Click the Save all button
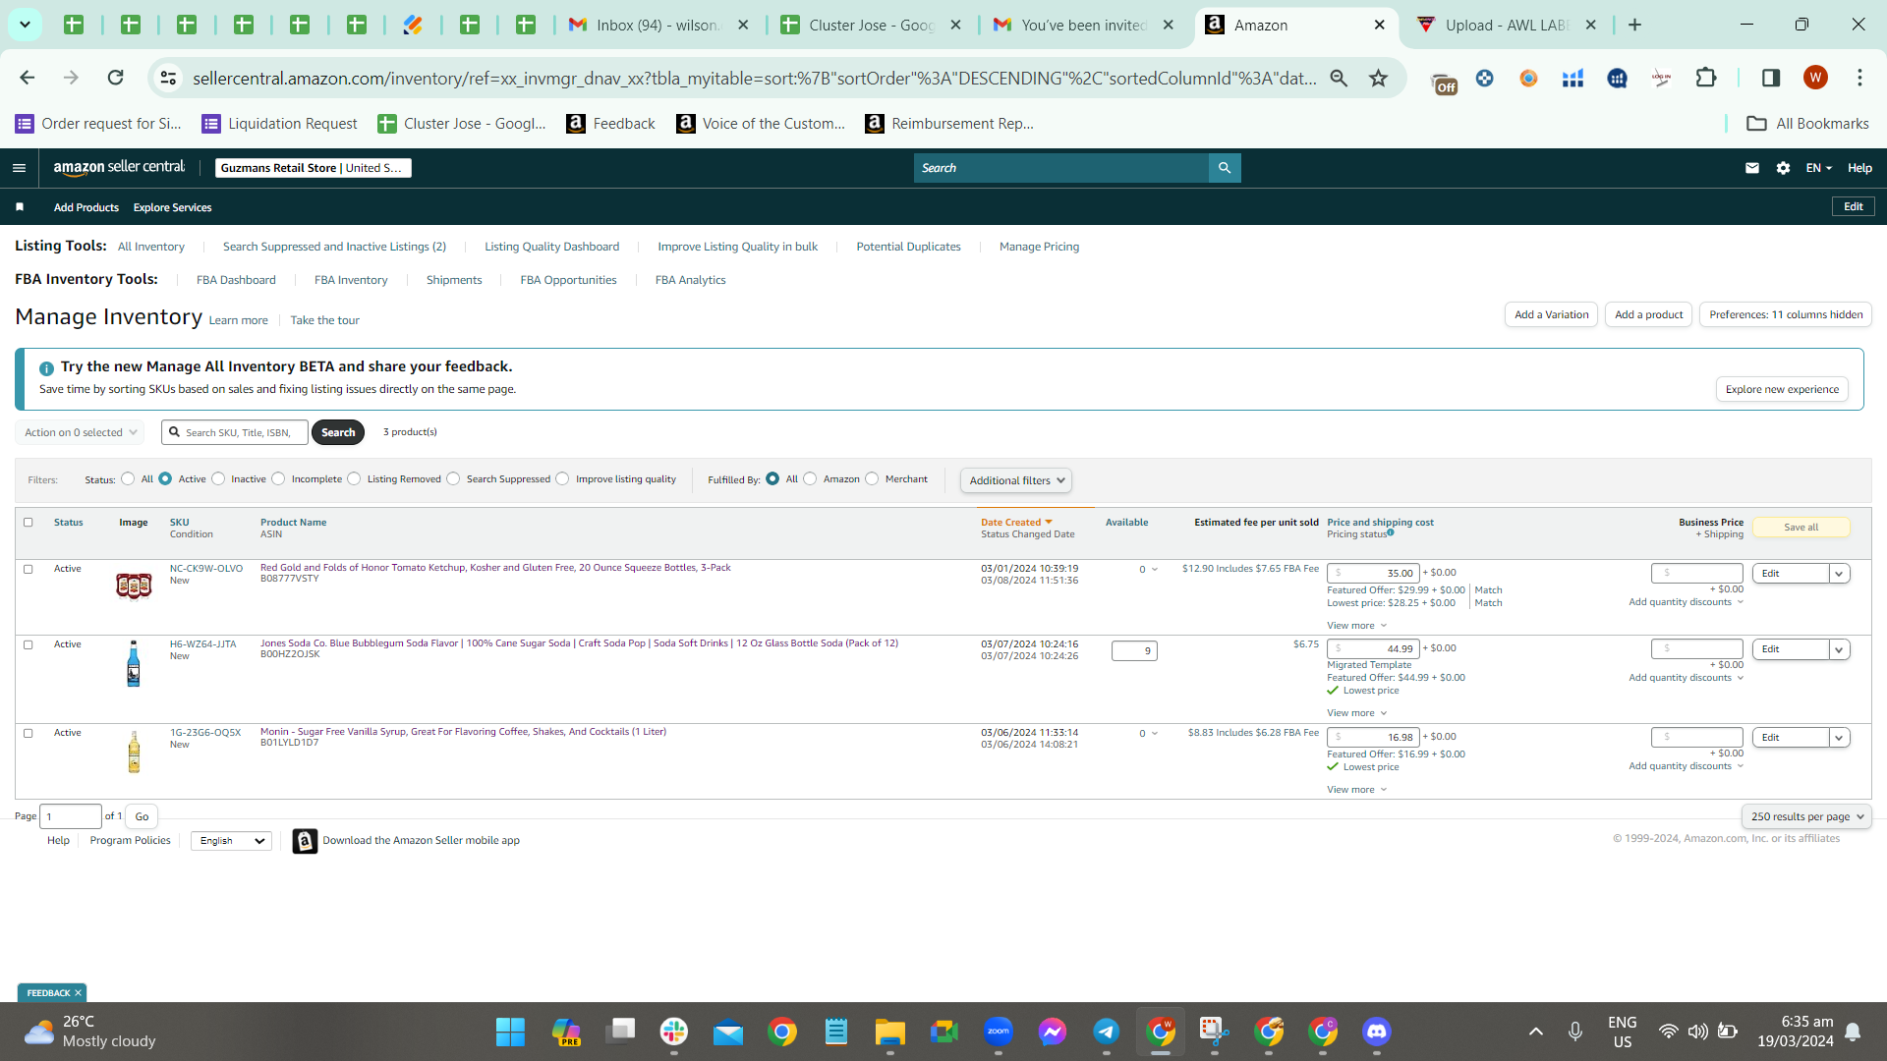The height and width of the screenshot is (1061, 1887). tap(1801, 528)
